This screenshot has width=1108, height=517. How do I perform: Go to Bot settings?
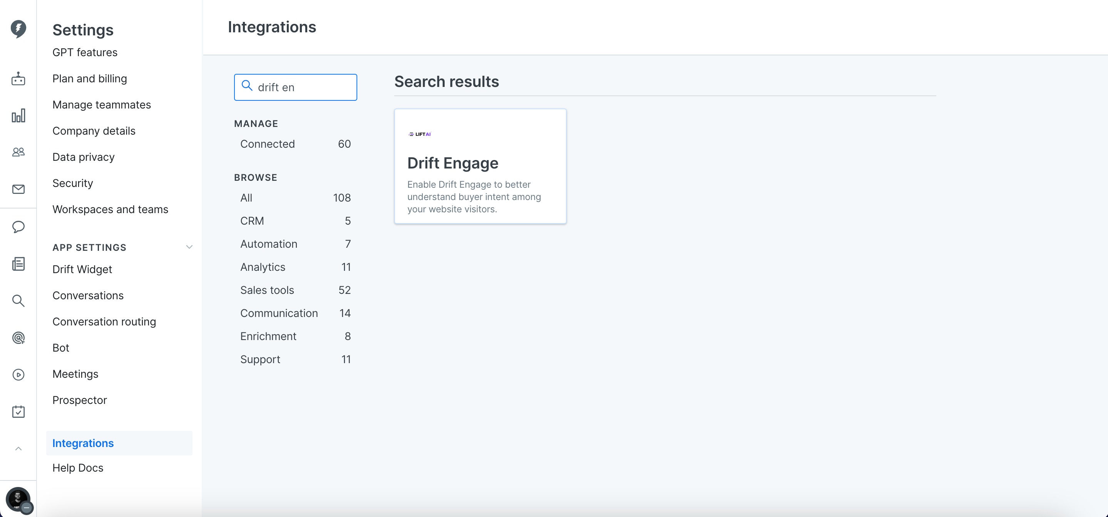pyautogui.click(x=61, y=348)
